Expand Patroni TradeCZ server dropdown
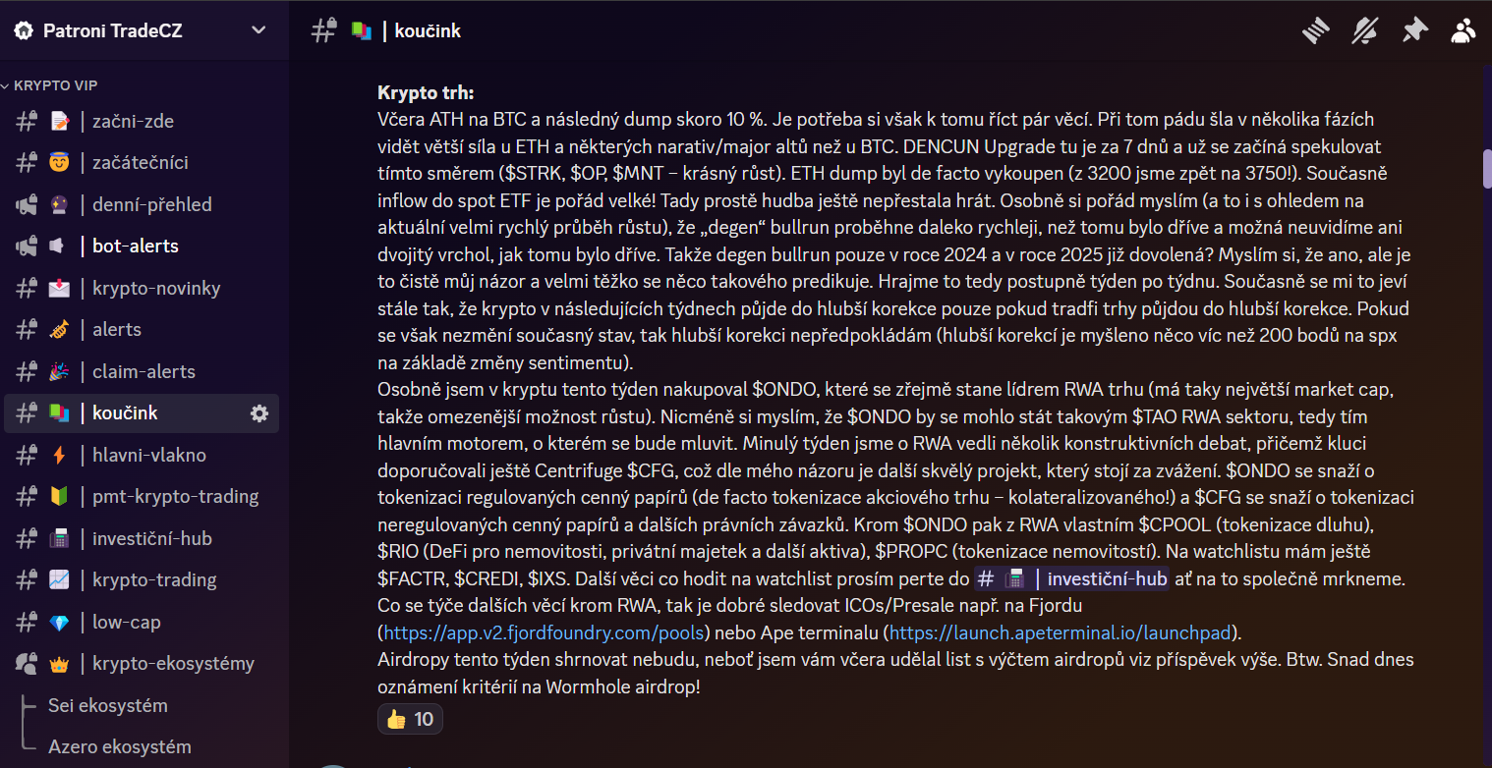Viewport: 1492px width, 768px height. tap(258, 30)
